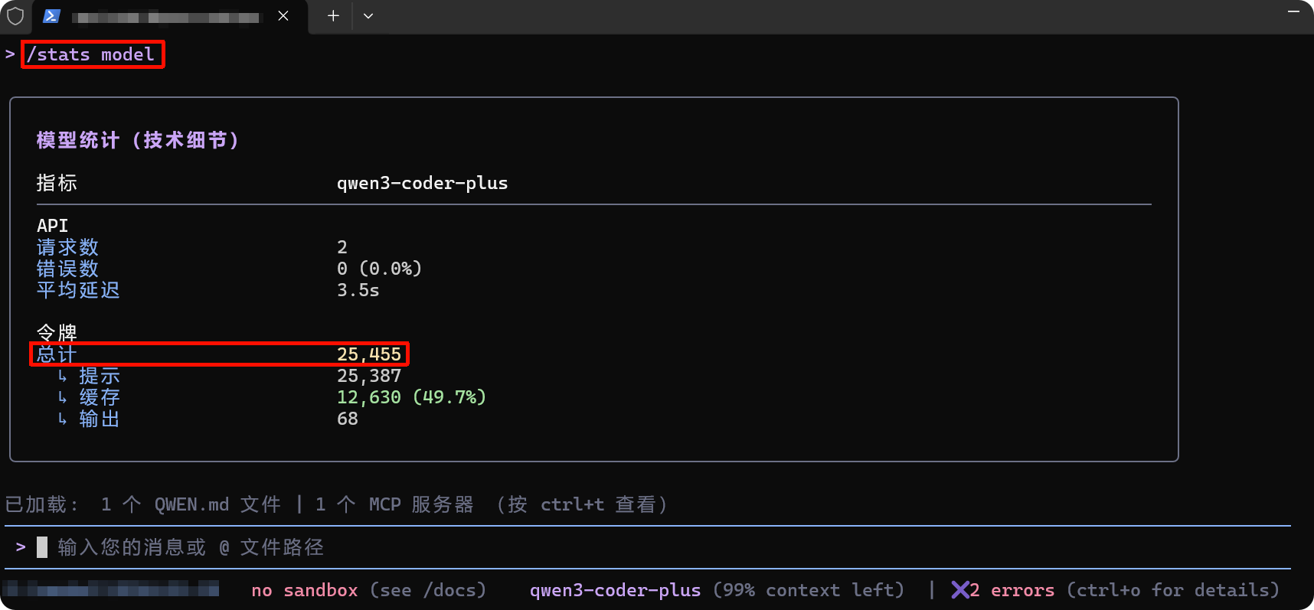1314x610 pixels.
Task: Click the (按 ctrl+t 查看) hint
Action: (x=583, y=504)
